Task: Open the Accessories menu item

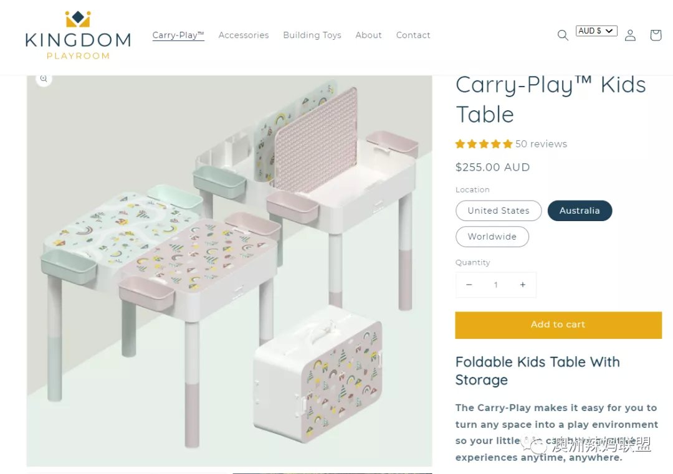Action: tap(244, 35)
